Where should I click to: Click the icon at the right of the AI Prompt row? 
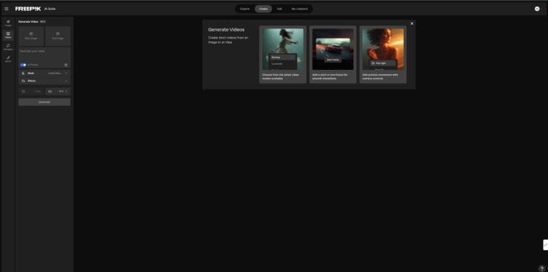click(66, 65)
